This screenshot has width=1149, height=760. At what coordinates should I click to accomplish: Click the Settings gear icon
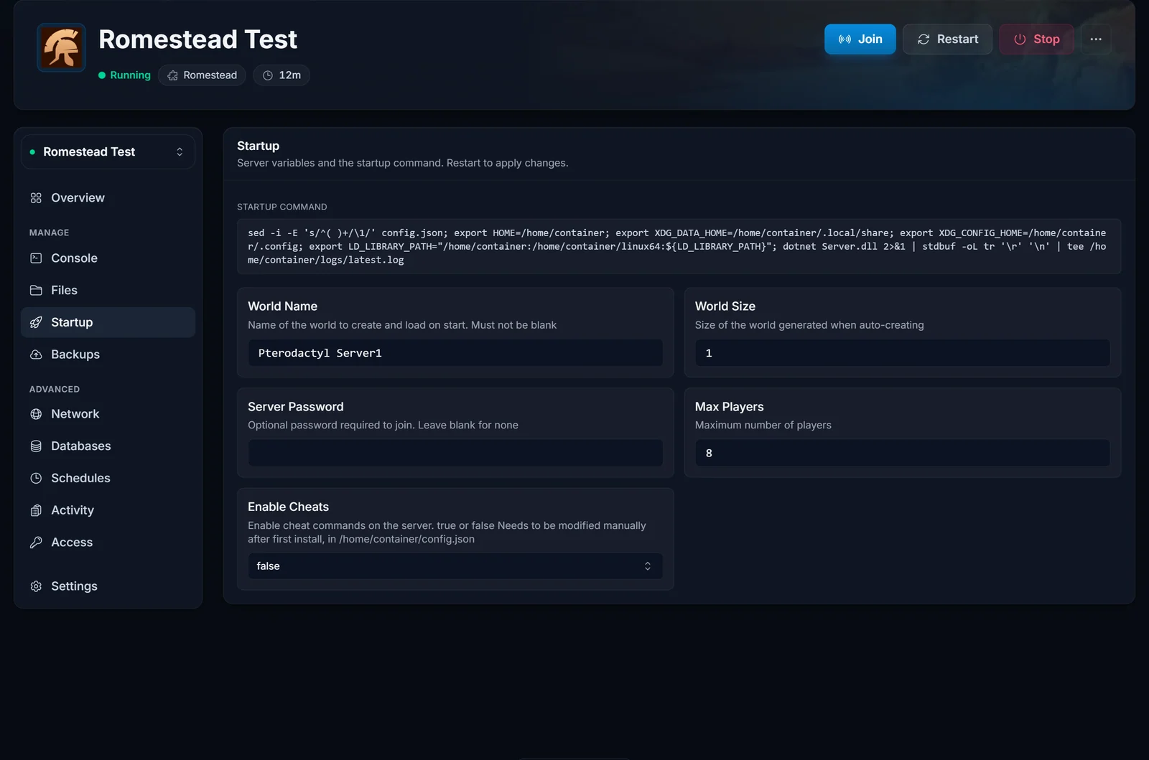pyautogui.click(x=36, y=586)
